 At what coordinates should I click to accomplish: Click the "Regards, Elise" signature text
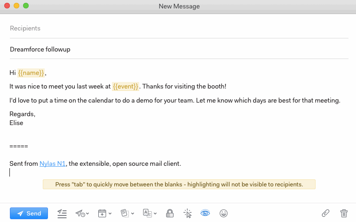[x=22, y=118]
